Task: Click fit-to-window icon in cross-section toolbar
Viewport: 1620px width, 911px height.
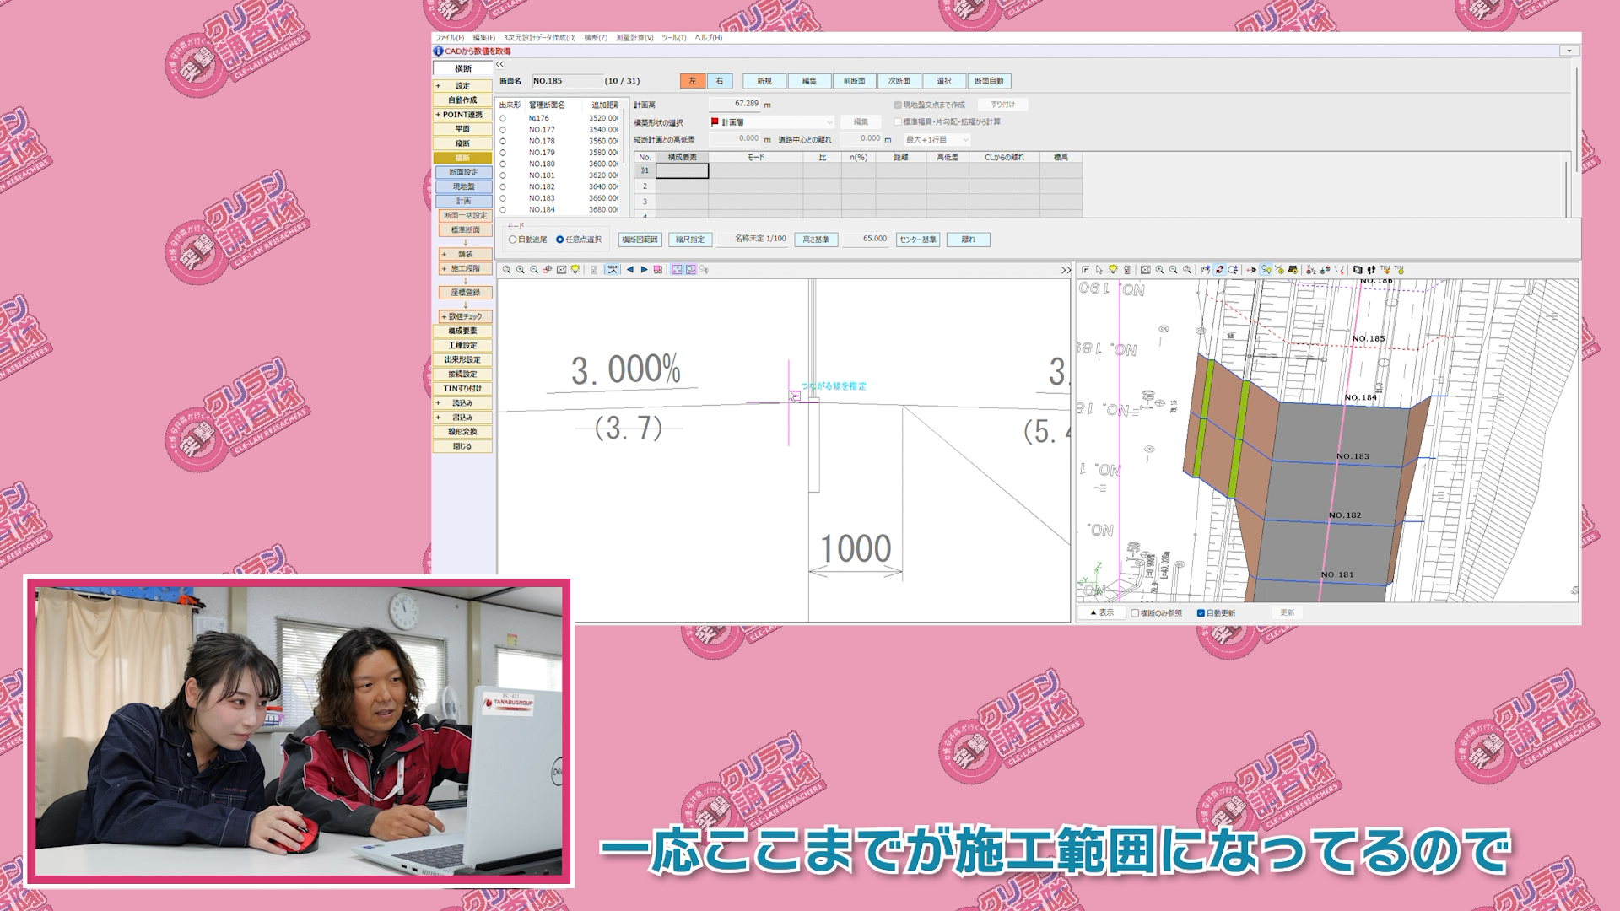Action: point(561,270)
